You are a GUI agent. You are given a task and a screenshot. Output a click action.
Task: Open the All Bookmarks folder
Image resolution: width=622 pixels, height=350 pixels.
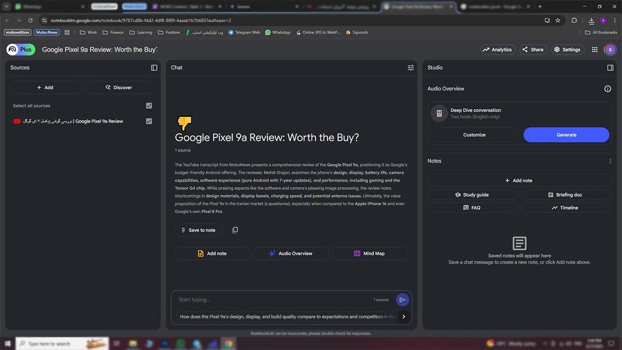tap(601, 32)
